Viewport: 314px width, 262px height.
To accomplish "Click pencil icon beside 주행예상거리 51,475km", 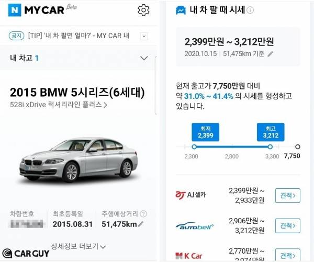I will click(x=141, y=224).
